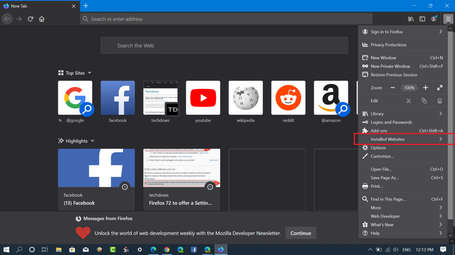Open the @google top site tile
This screenshot has width=455, height=255.
75,98
